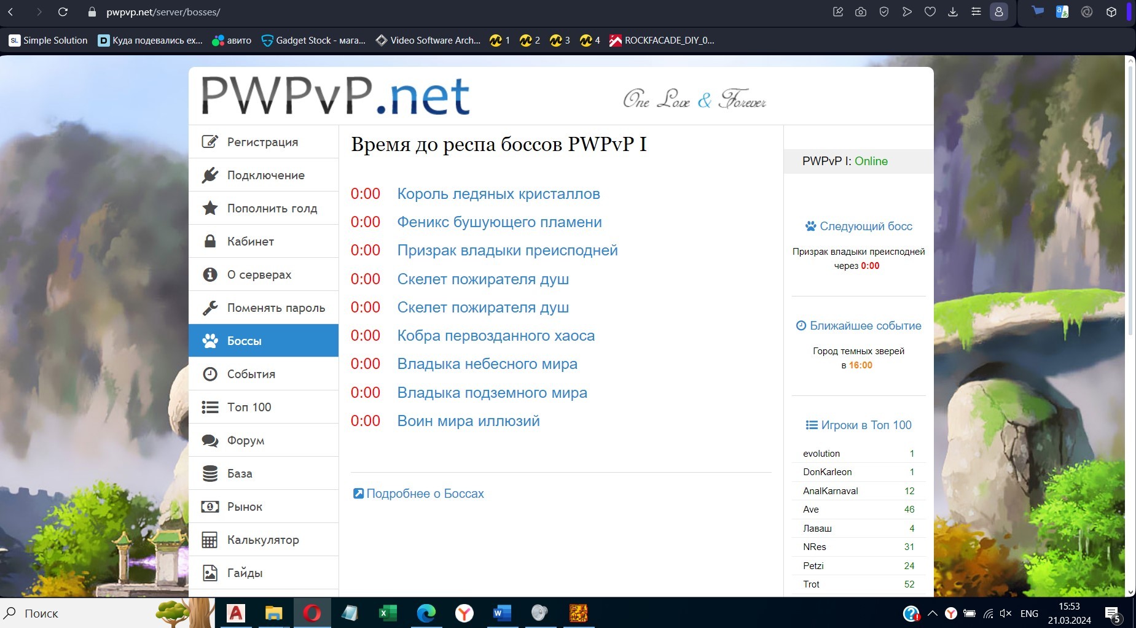
Task: Click the heart bookmark icon in toolbar
Action: [930, 12]
